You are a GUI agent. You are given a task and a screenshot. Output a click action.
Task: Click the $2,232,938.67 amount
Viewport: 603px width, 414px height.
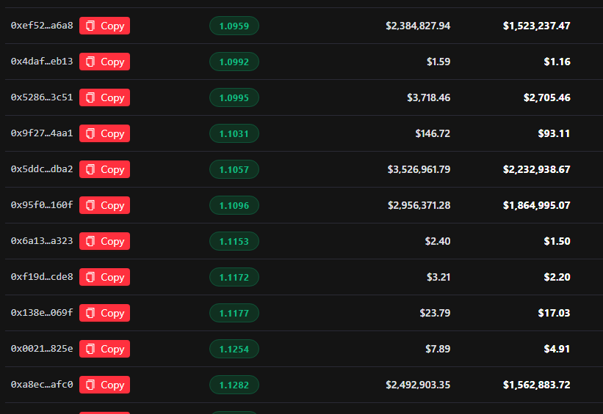[536, 169]
